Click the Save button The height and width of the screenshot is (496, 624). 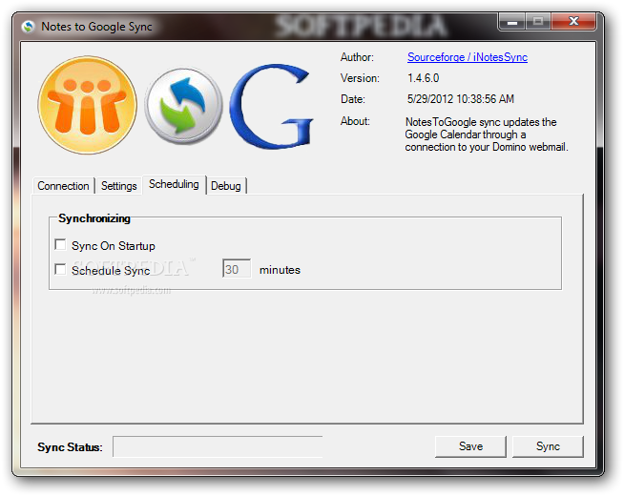tap(470, 446)
